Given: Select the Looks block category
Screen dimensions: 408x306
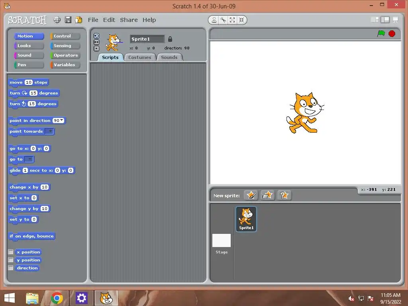Looking at the screenshot, I should point(29,46).
